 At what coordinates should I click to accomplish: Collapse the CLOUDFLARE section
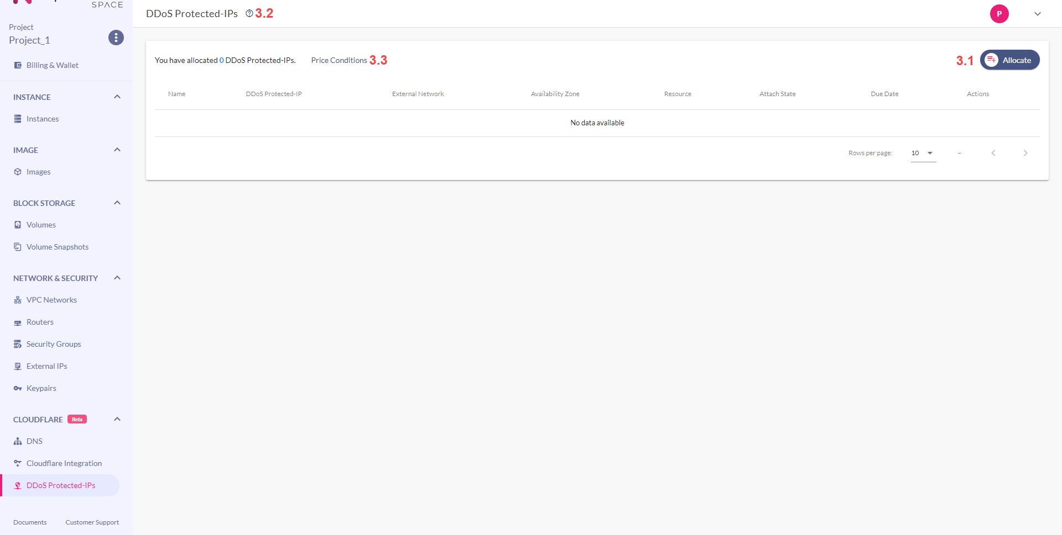click(x=117, y=420)
